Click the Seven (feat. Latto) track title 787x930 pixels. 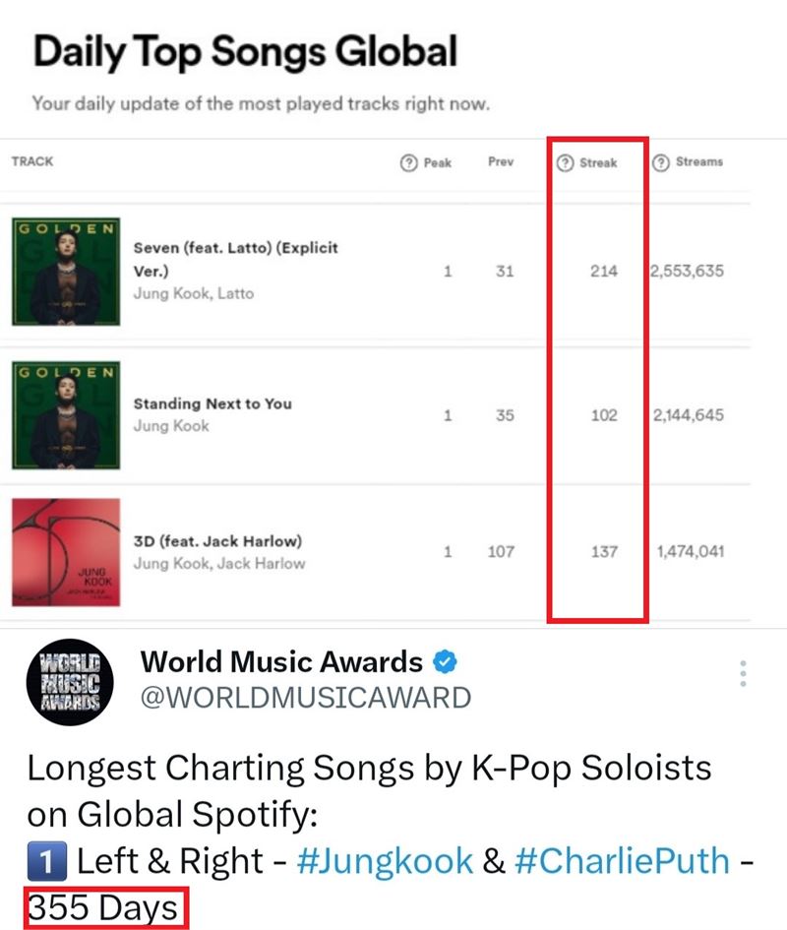pyautogui.click(x=235, y=257)
